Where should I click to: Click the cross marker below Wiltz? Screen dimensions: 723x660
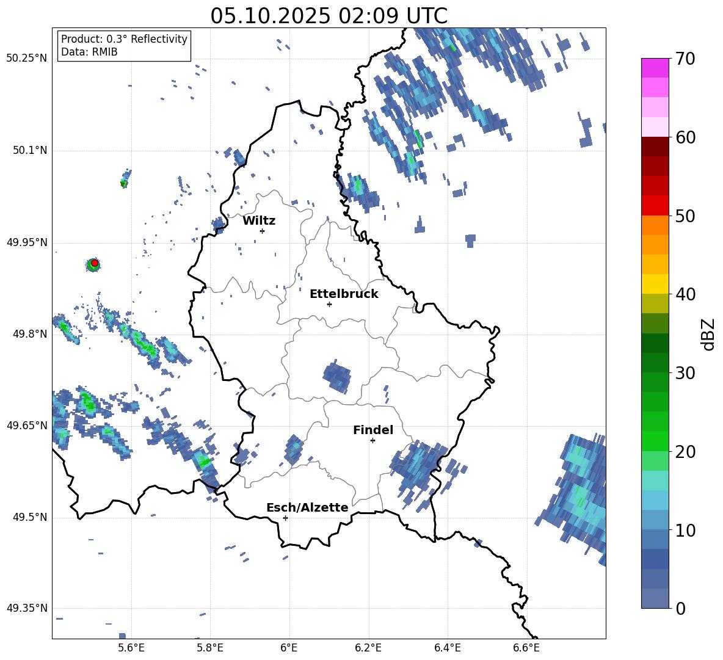pyautogui.click(x=263, y=231)
